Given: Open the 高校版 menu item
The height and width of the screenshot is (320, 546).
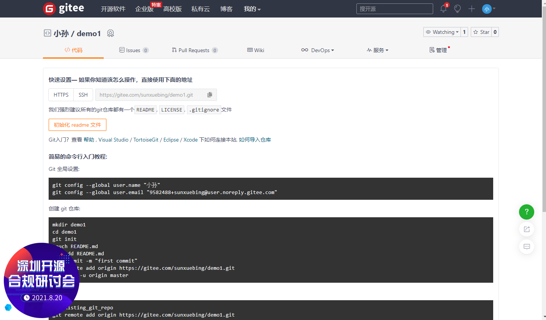Looking at the screenshot, I should click(173, 9).
